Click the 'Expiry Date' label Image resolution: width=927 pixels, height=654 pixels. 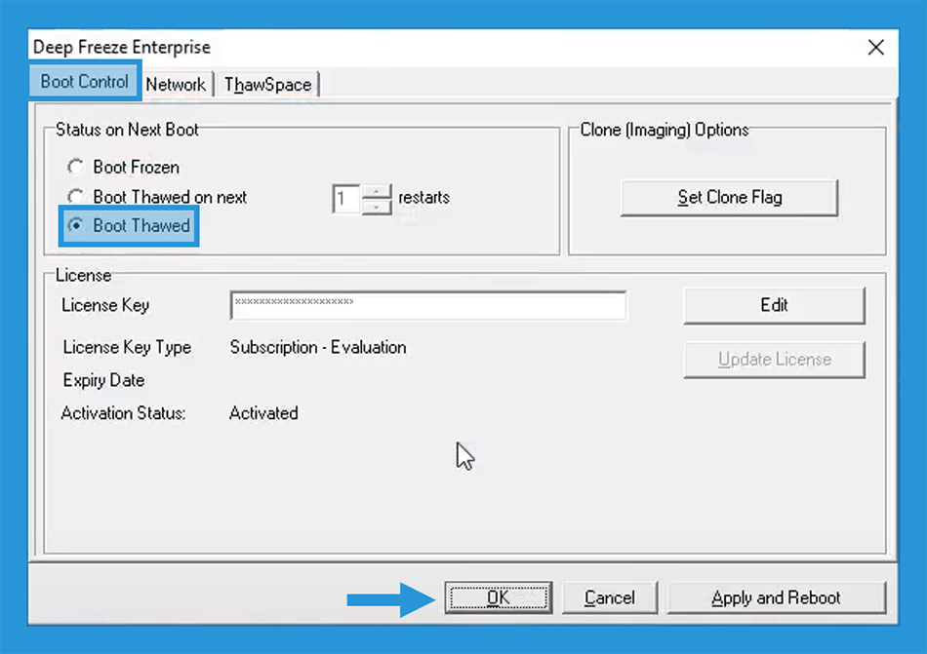(104, 380)
